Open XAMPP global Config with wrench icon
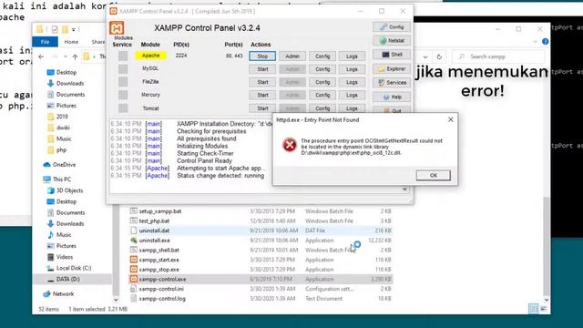The height and width of the screenshot is (328, 583). tap(392, 26)
